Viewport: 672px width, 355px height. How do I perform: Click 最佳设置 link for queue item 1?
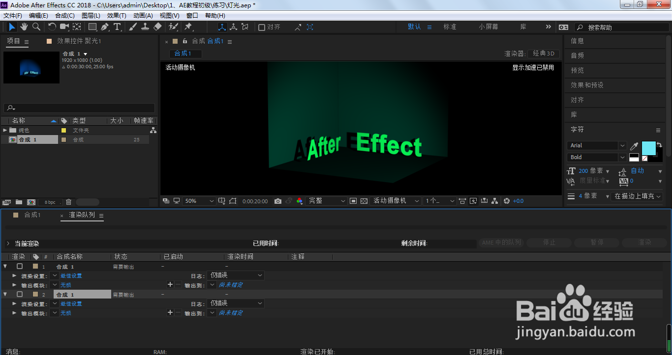point(71,276)
